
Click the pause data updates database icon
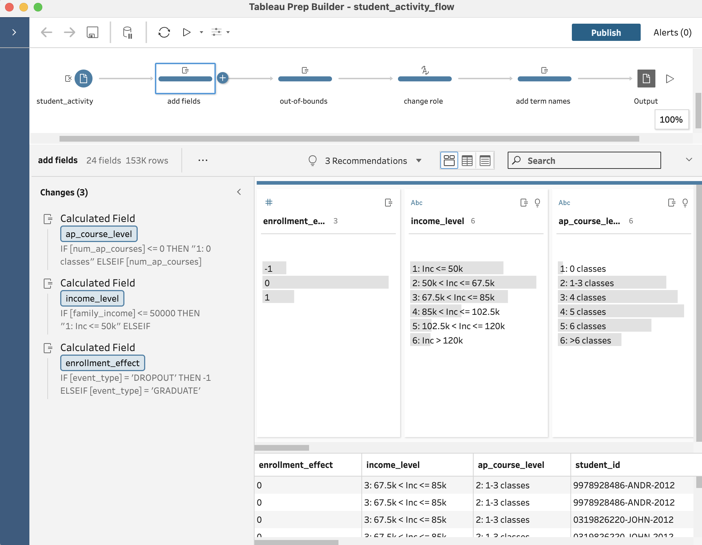coord(128,32)
